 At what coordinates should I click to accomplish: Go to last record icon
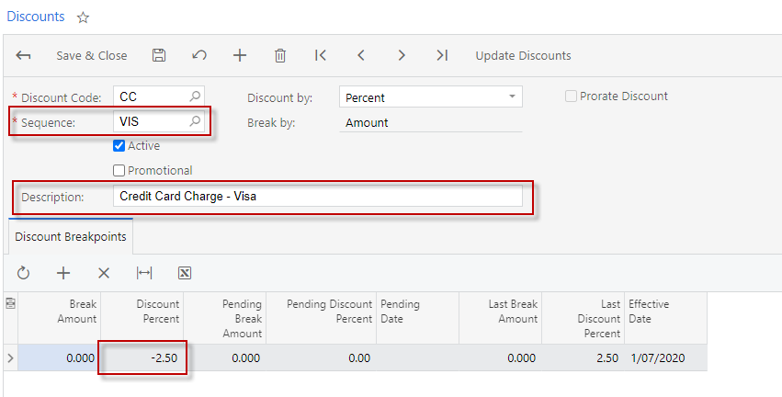(442, 56)
